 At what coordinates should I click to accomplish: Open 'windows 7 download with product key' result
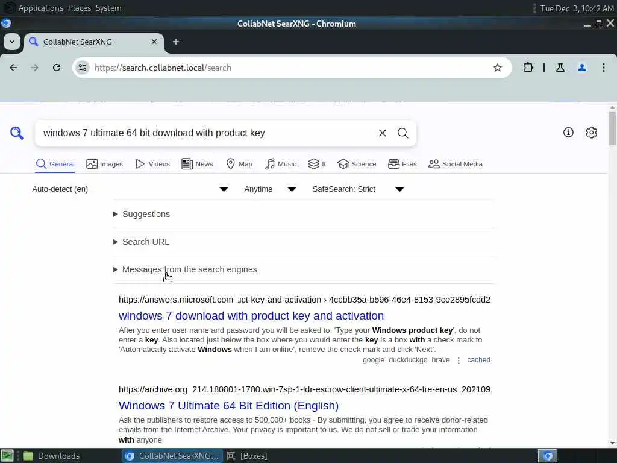click(251, 316)
